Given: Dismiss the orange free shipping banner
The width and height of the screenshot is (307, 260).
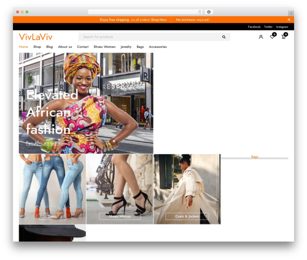Looking at the screenshot, I should 289,20.
